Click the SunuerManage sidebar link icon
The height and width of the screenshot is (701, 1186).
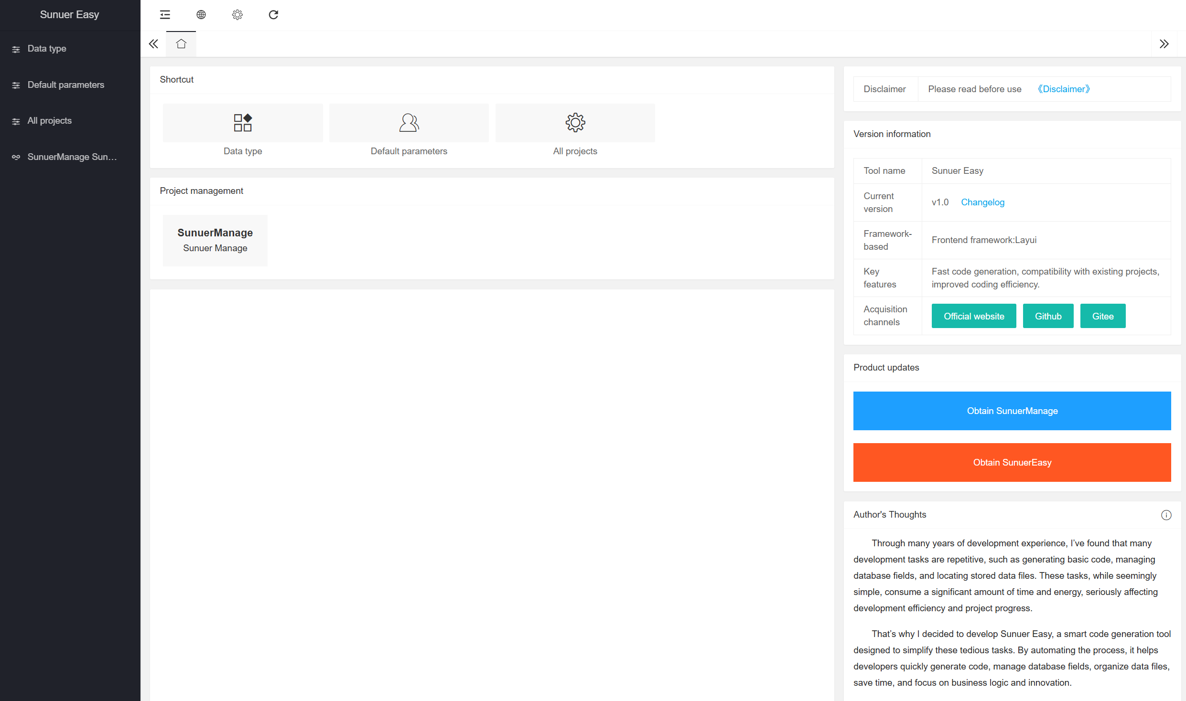point(16,157)
